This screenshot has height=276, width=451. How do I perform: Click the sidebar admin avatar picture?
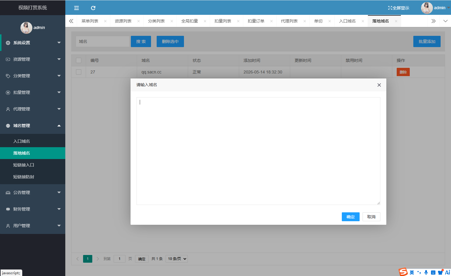[x=26, y=28]
